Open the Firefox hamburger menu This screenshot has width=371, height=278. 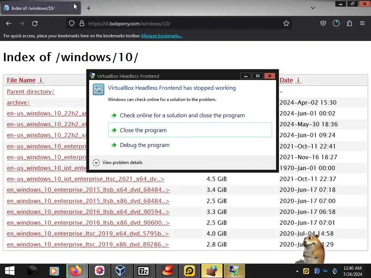click(362, 23)
